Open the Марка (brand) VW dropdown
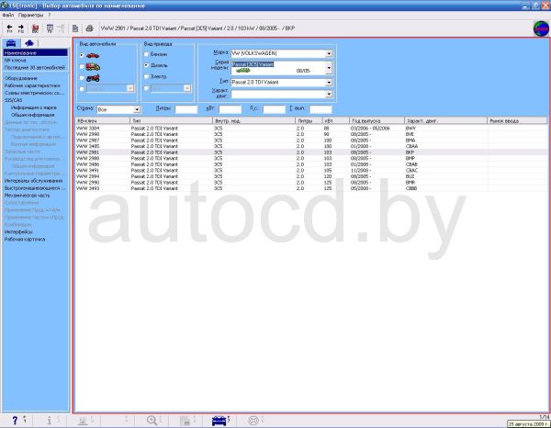This screenshot has height=428, width=551. click(329, 53)
